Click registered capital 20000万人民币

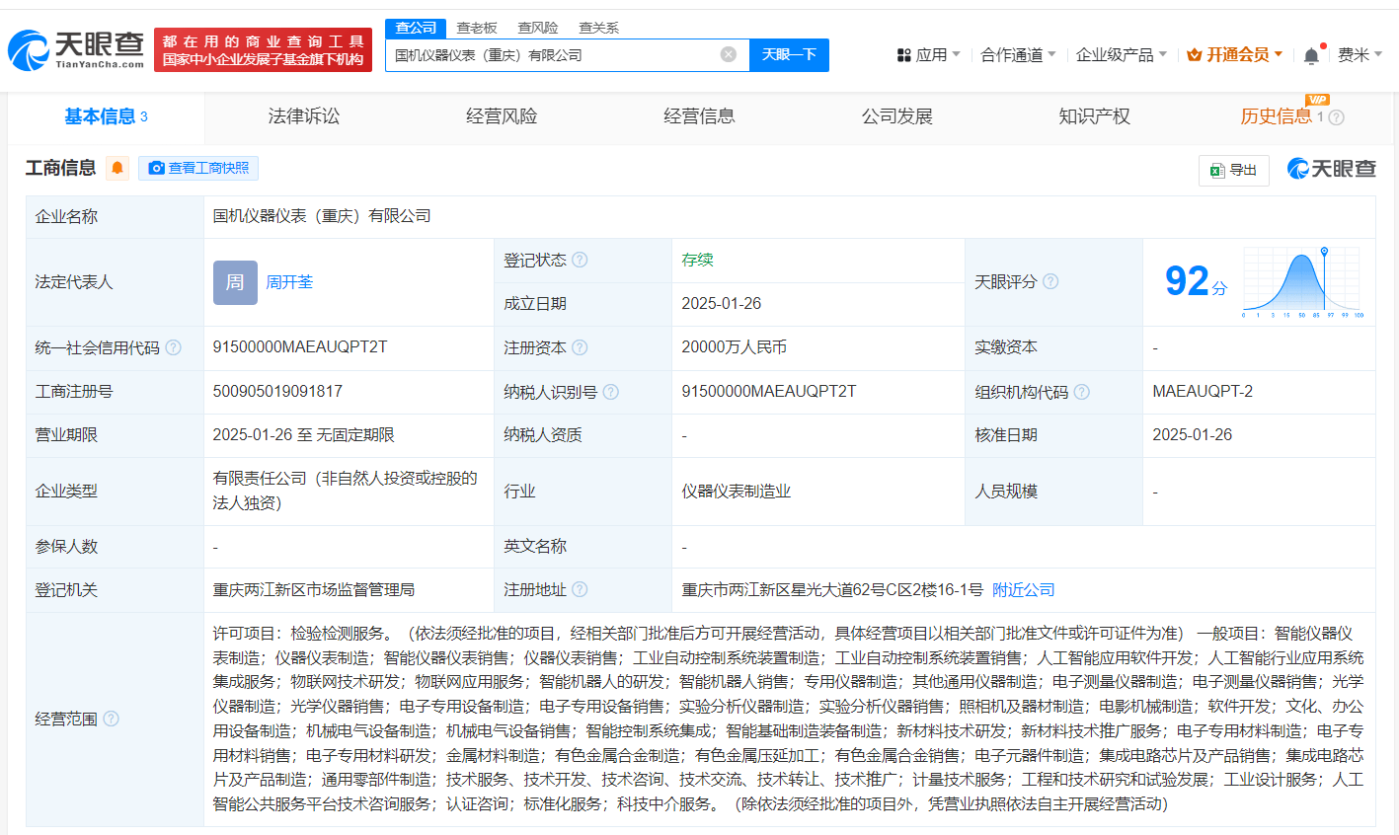point(734,347)
